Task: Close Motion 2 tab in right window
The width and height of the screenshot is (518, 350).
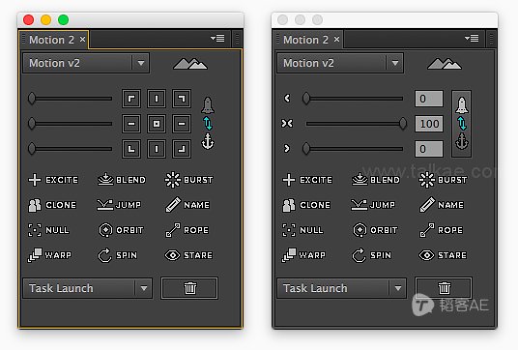Action: pos(336,40)
